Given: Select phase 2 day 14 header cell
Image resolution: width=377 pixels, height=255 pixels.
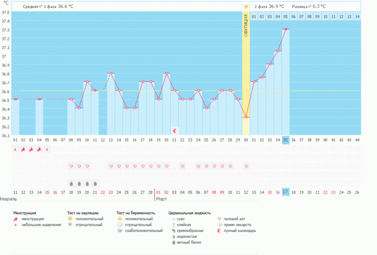Looking at the screenshot, I should click(x=357, y=17).
